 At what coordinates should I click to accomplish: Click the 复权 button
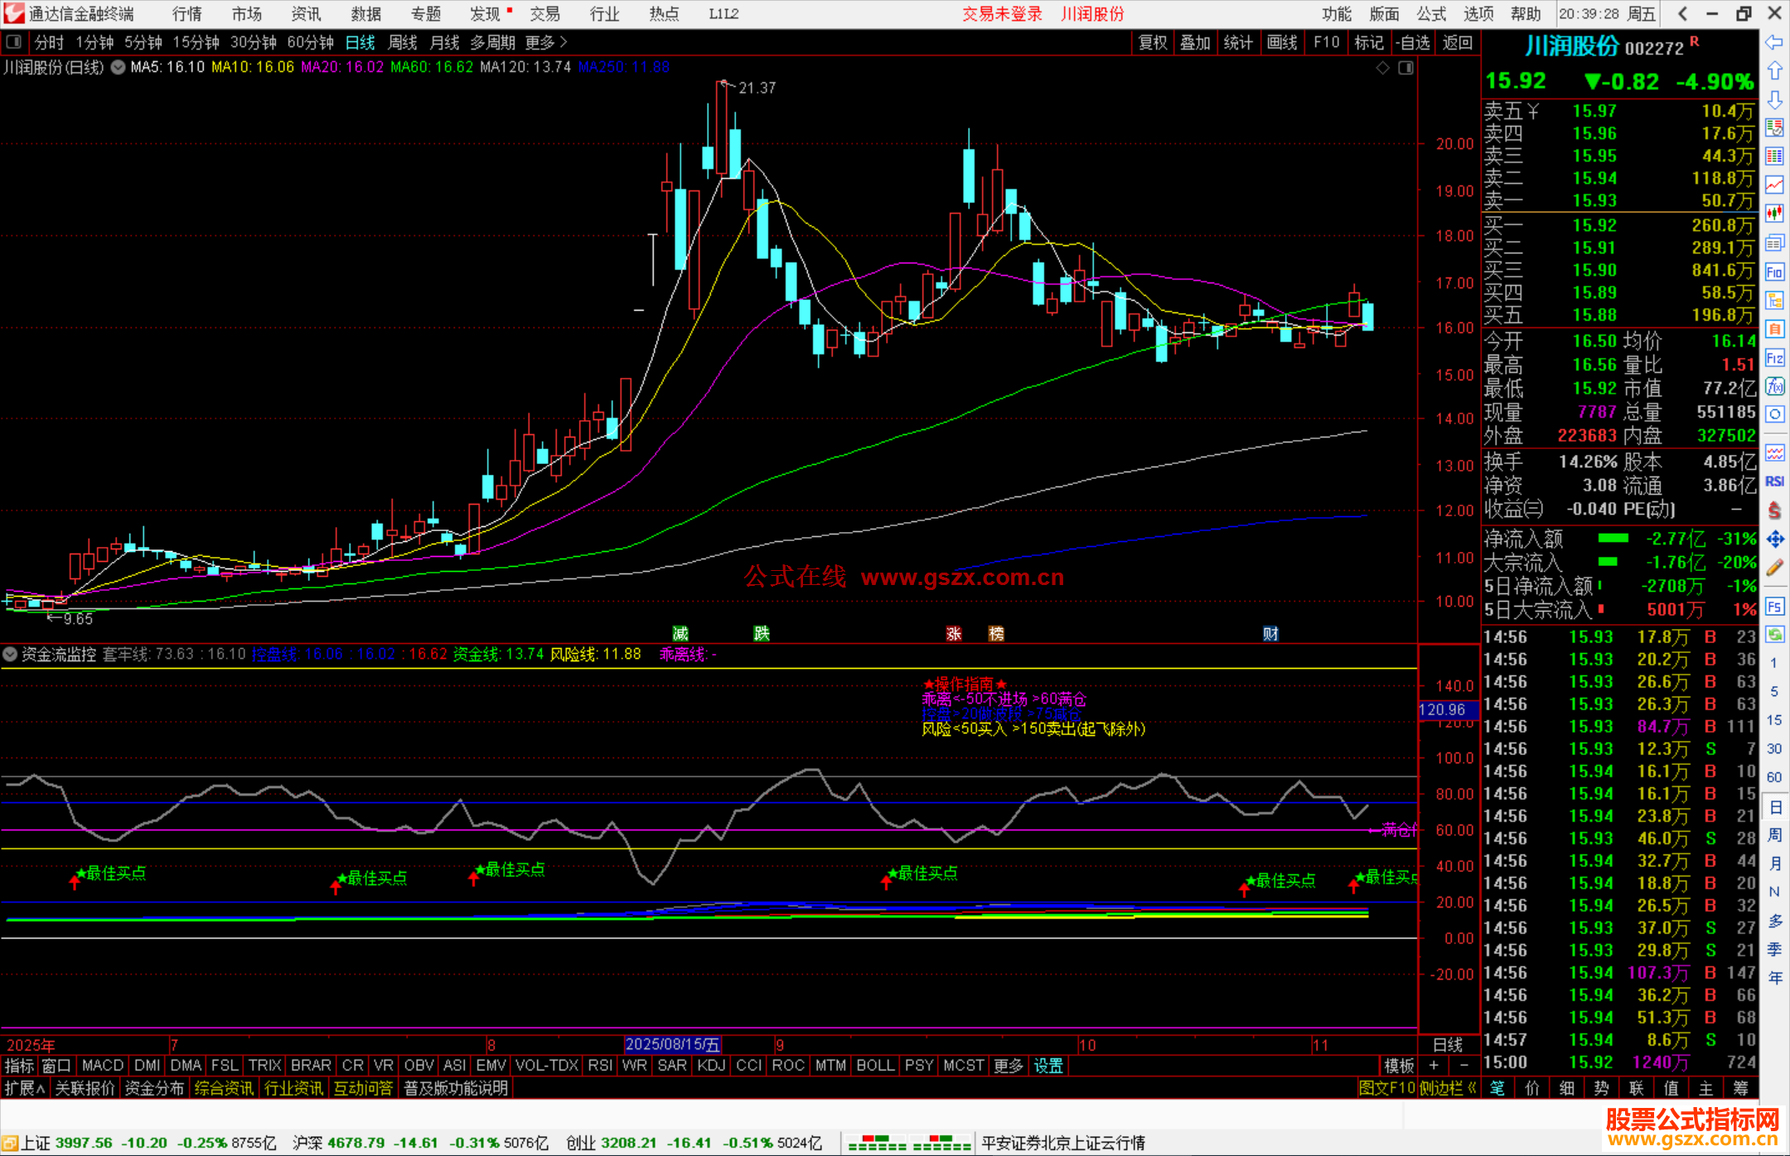(1152, 42)
